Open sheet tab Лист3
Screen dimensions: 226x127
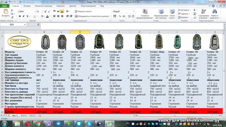pos(32,115)
